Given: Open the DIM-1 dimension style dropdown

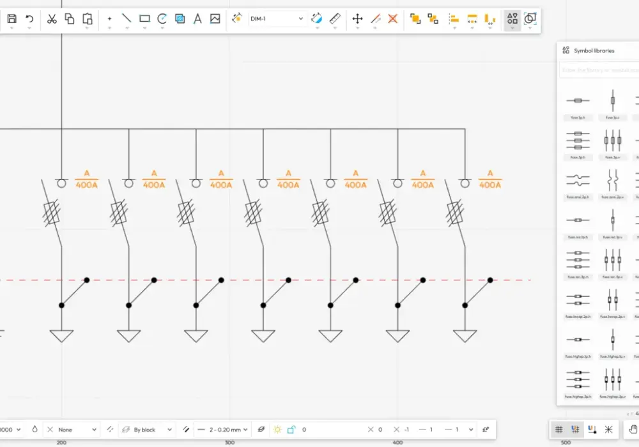Looking at the screenshot, I should 277,19.
